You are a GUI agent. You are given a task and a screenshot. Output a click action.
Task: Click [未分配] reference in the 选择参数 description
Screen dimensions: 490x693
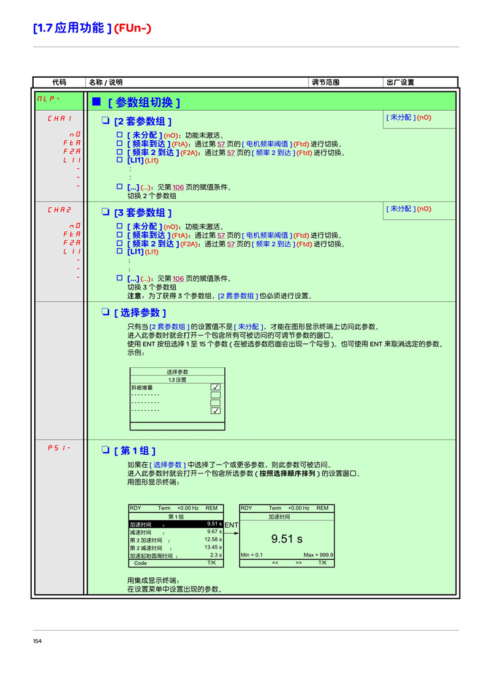(249, 327)
